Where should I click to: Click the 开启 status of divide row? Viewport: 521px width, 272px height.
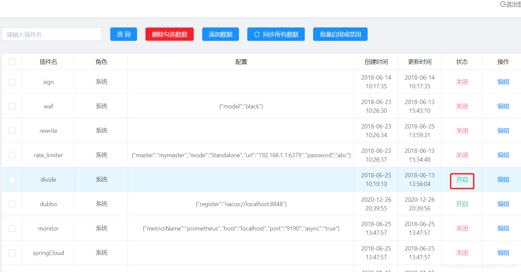tap(462, 180)
